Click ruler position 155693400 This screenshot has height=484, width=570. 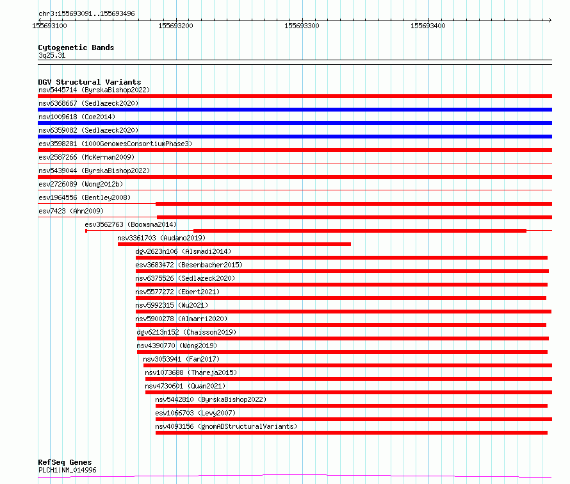point(428,26)
